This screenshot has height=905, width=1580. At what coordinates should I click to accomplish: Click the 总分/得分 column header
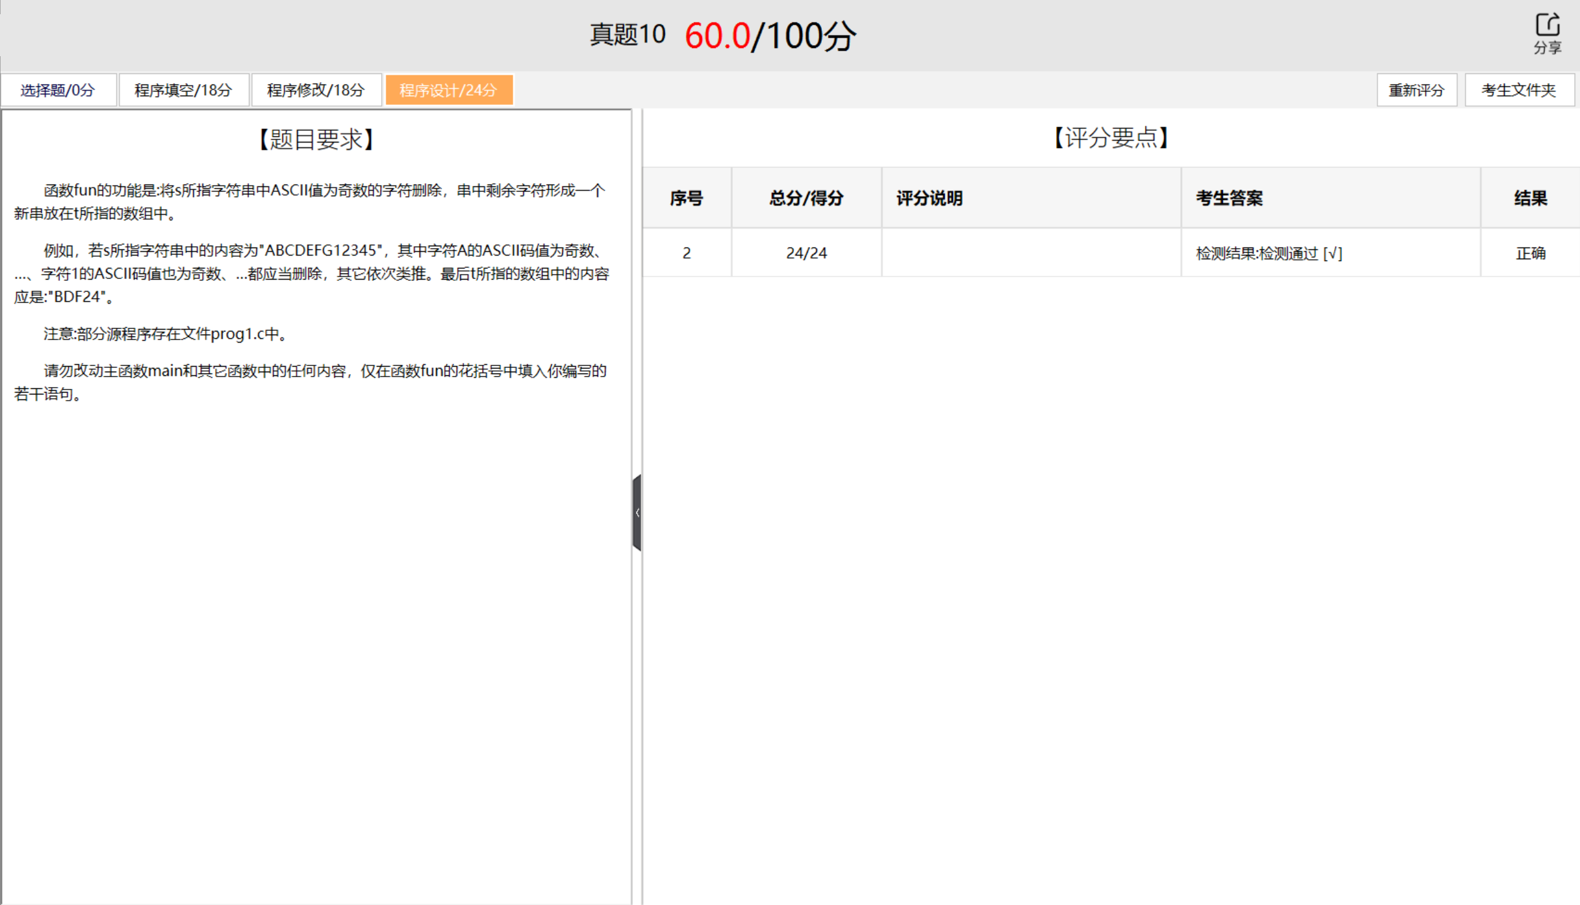[806, 198]
